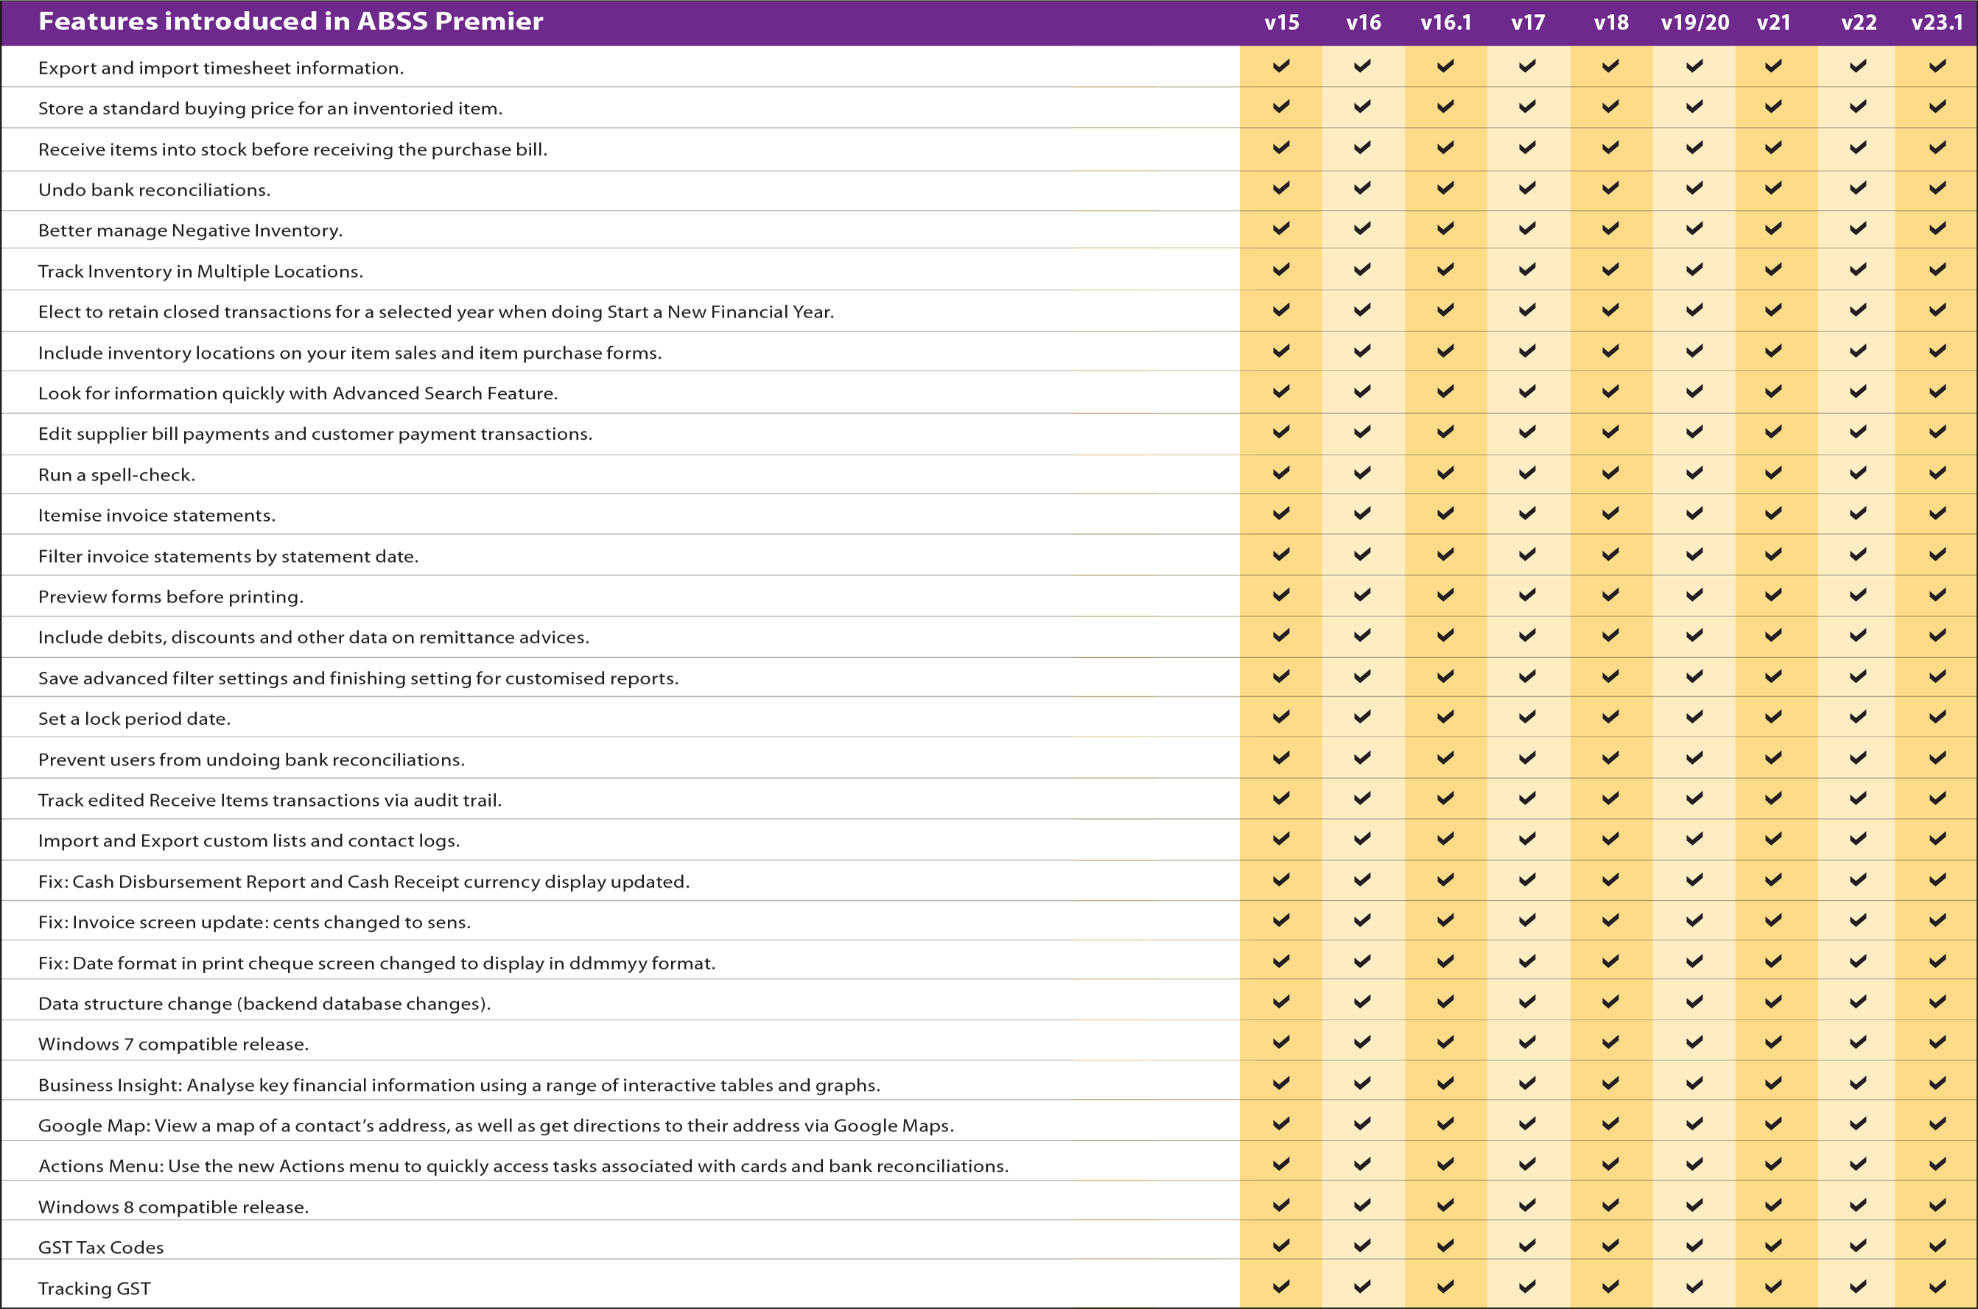Click last-row checkmark under v15
The width and height of the screenshot is (1978, 1309).
point(1281,1285)
